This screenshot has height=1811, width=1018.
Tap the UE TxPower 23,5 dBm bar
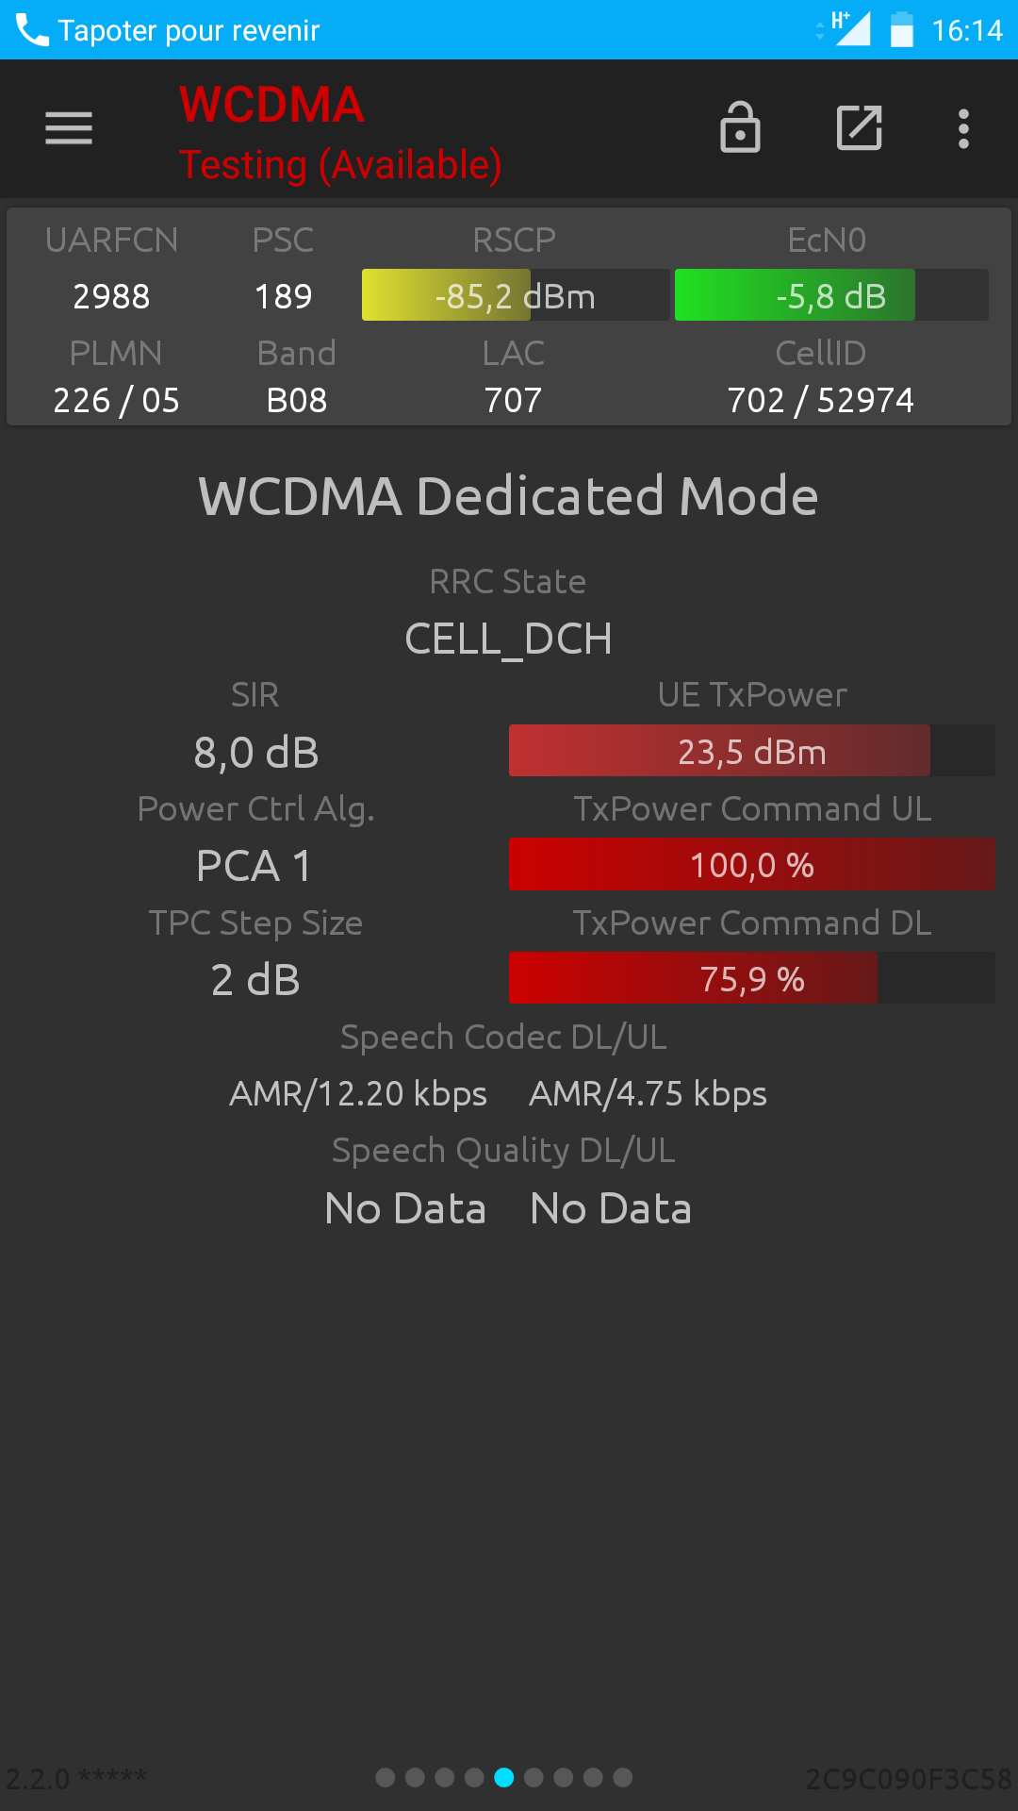coord(752,751)
